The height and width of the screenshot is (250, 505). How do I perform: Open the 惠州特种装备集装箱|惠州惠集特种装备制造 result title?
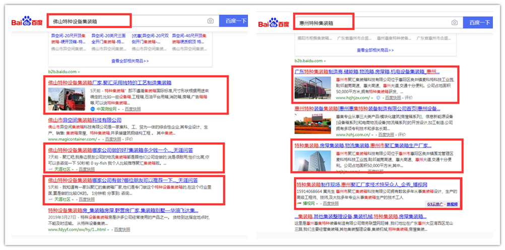pyautogui.click(x=367, y=108)
